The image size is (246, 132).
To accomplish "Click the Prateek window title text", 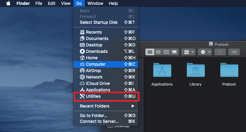I will point(222,45).
